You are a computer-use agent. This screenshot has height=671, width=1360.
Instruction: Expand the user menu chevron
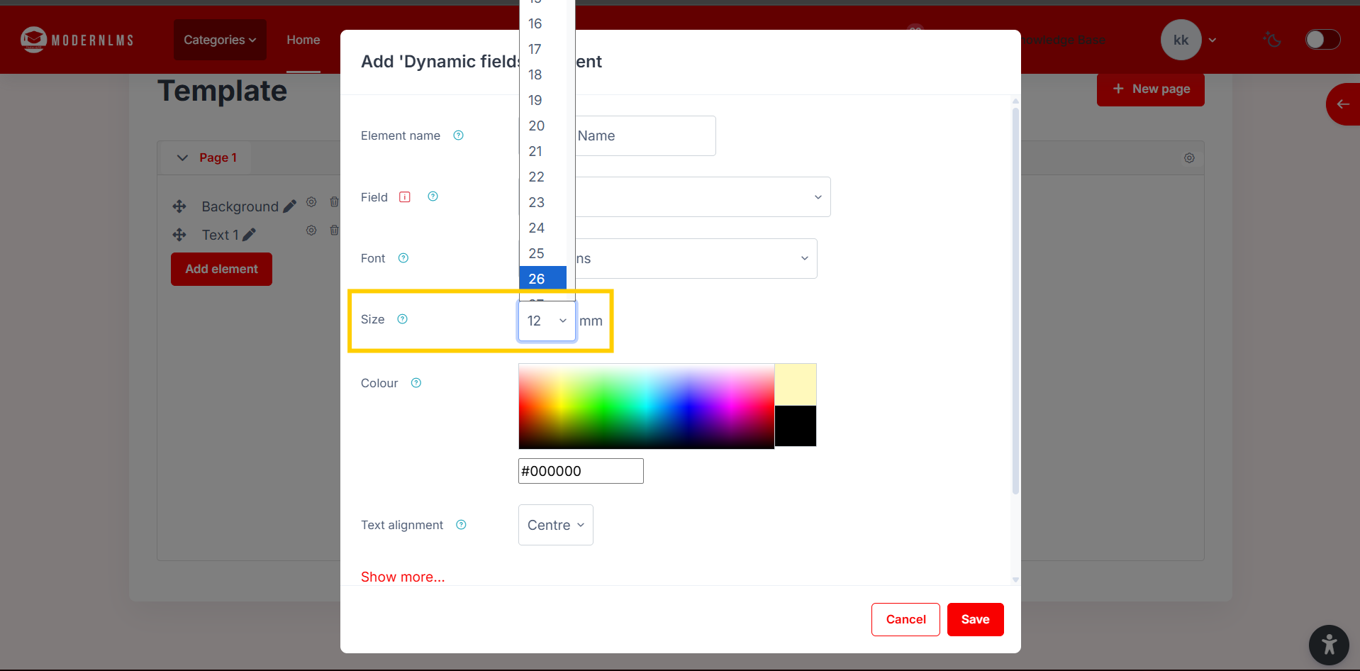tap(1213, 40)
